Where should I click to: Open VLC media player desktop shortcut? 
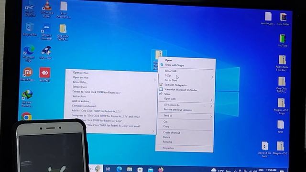tap(47, 9)
